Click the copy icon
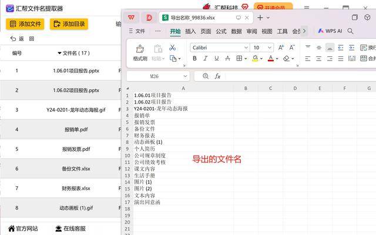 tap(173, 59)
